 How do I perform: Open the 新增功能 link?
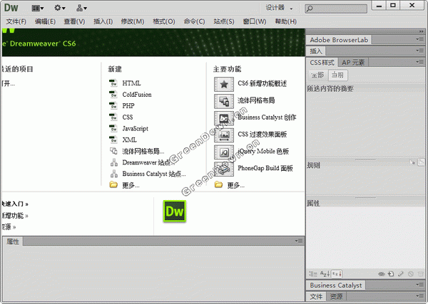15,216
